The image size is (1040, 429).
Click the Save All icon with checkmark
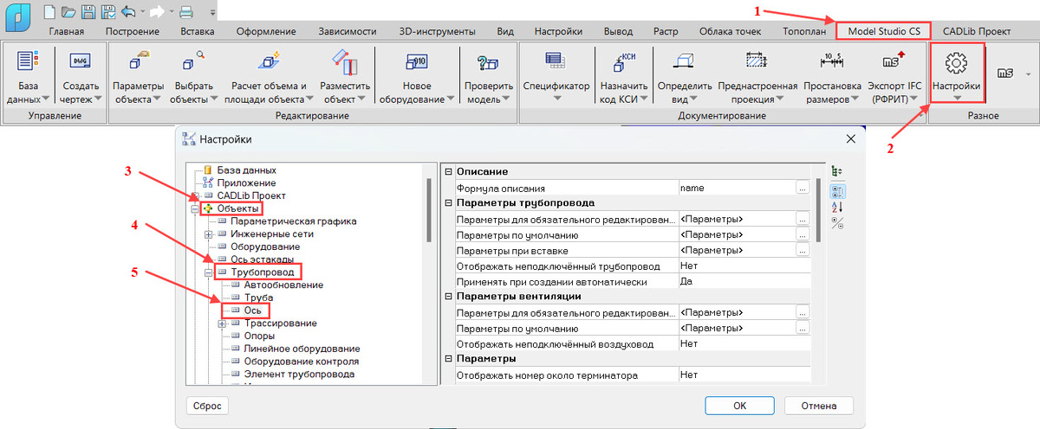[107, 10]
